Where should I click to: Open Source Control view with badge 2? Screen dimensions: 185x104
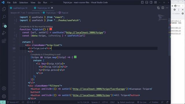pos(4,25)
